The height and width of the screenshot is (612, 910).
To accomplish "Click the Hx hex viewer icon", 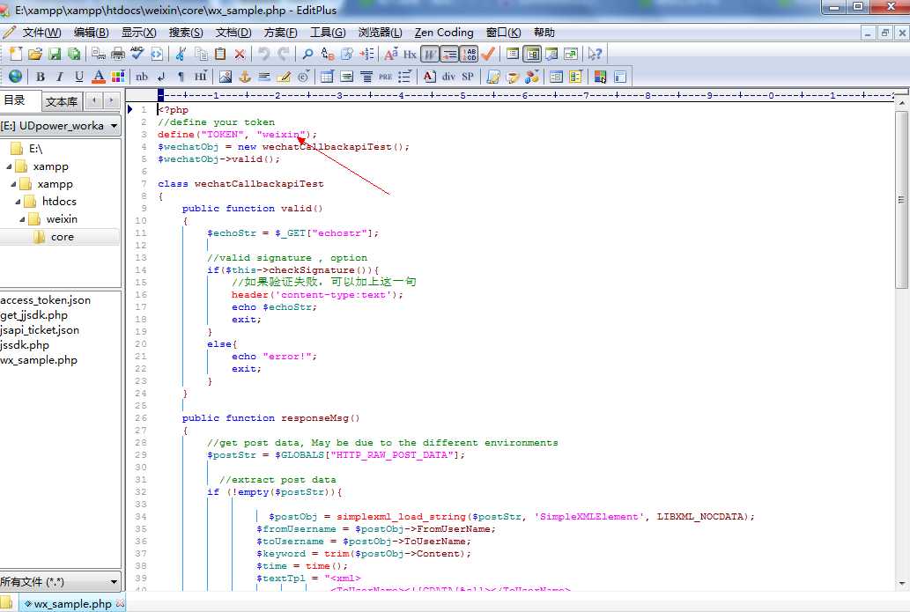I will click(x=410, y=54).
